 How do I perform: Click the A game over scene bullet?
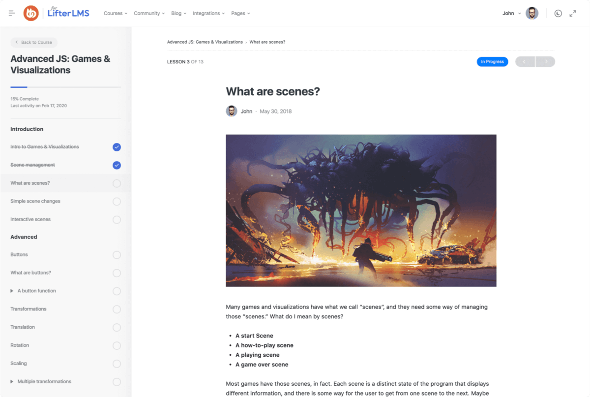point(262,365)
